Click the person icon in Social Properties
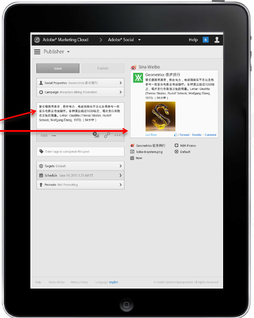The width and height of the screenshot is (254, 318). click(41, 83)
